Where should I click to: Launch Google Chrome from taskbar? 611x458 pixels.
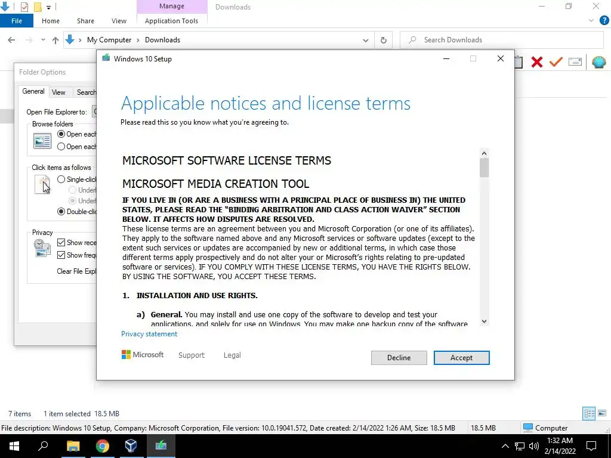[x=102, y=446]
